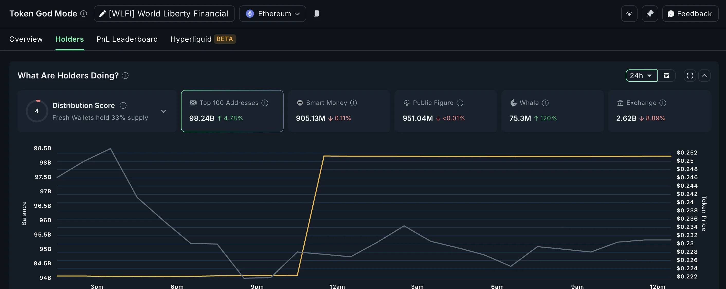
Task: Click info icon on Whale card
Action: (x=545, y=103)
